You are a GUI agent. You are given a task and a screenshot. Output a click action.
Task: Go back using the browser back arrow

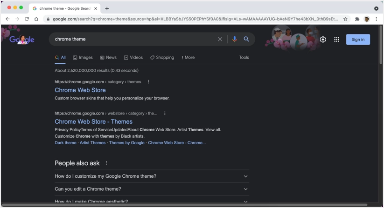(x=7, y=19)
